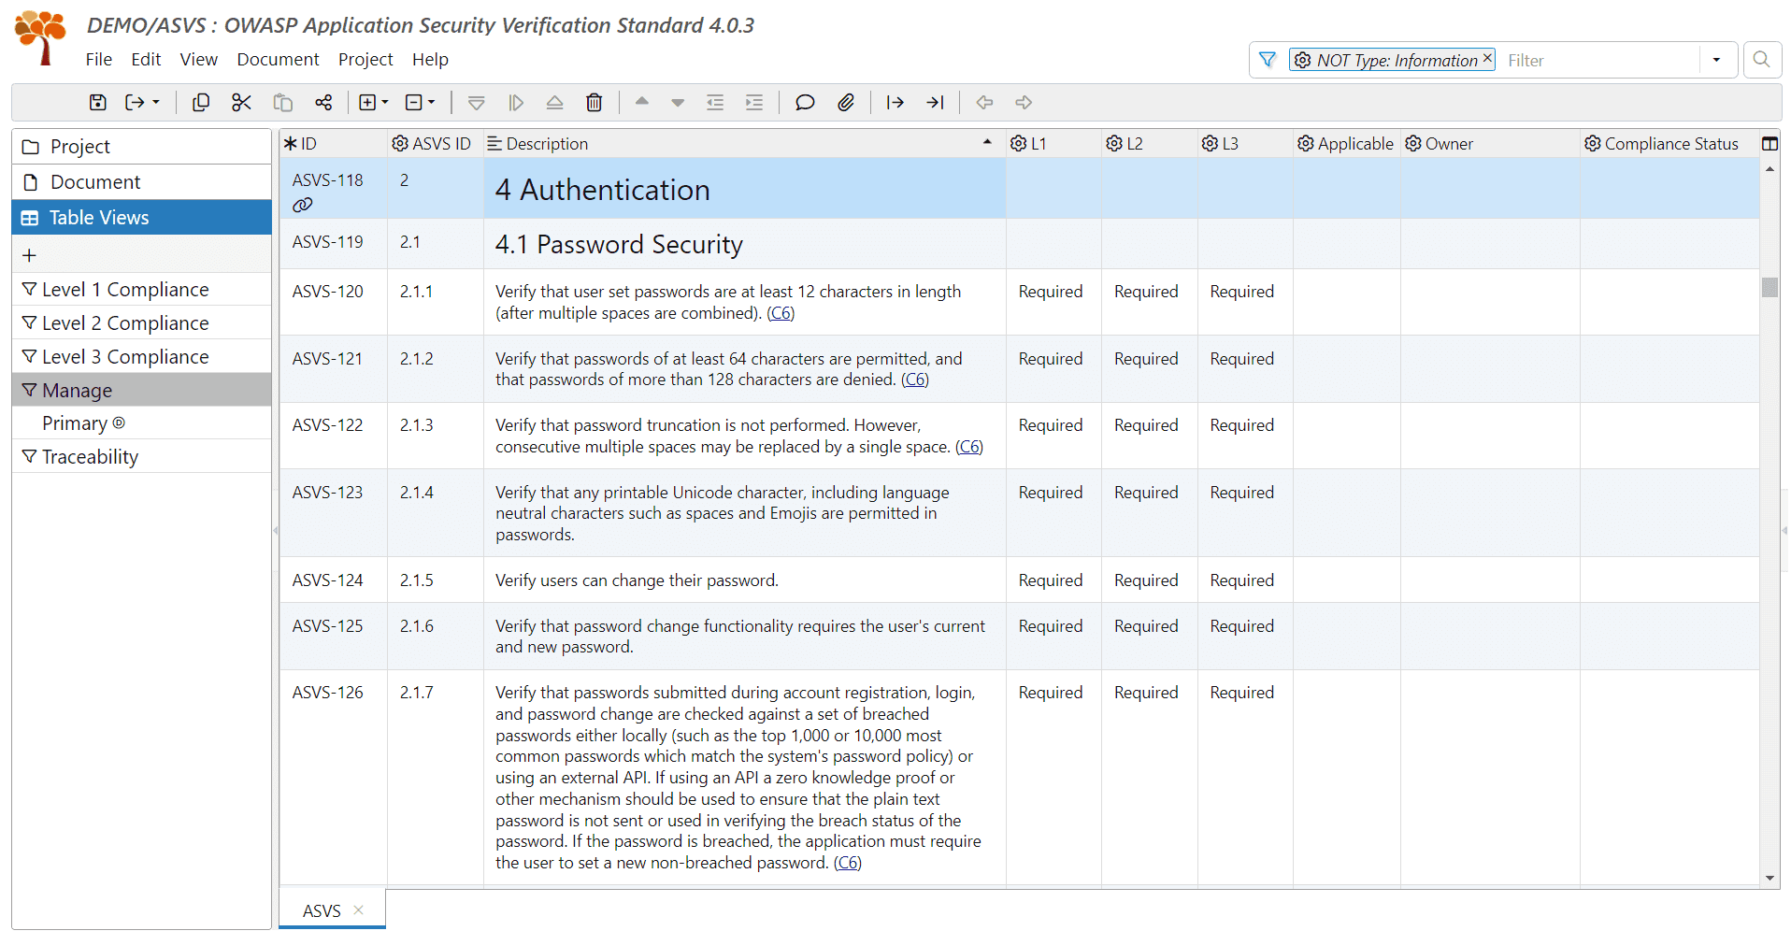
Task: Click the navigate back arrow icon
Action: tap(984, 103)
